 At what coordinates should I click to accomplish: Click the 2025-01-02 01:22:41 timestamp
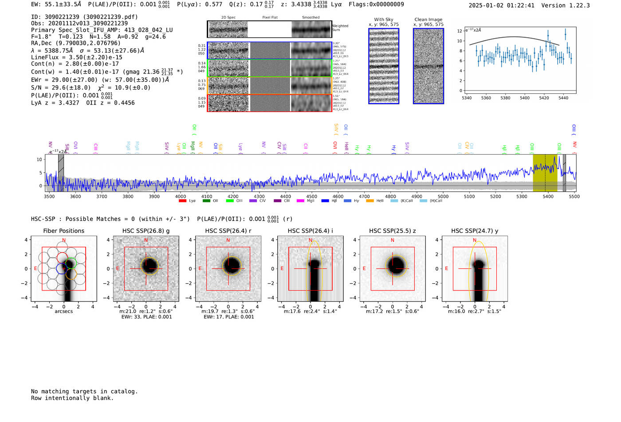pyautogui.click(x=502, y=5)
